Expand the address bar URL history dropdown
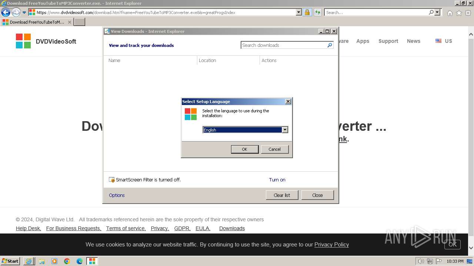474x266 pixels. pos(299,12)
